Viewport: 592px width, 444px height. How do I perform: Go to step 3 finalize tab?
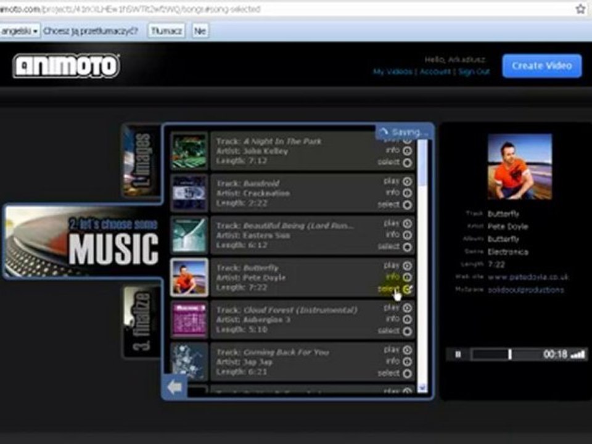click(142, 321)
